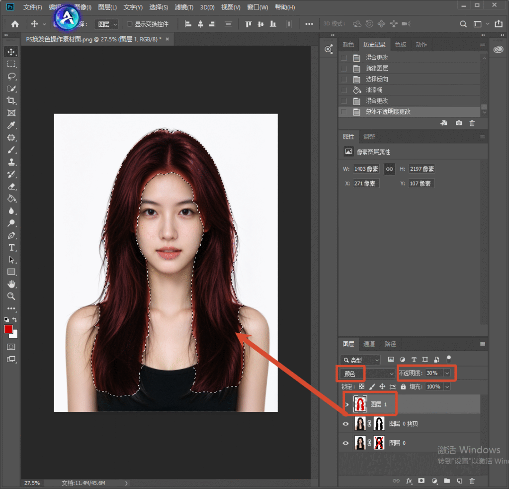This screenshot has height=489, width=509.
Task: Open the 滤镜(T) menu
Action: click(184, 7)
